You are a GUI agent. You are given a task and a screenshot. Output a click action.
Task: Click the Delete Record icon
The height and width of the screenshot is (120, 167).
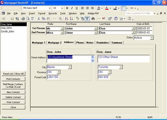click(104, 18)
